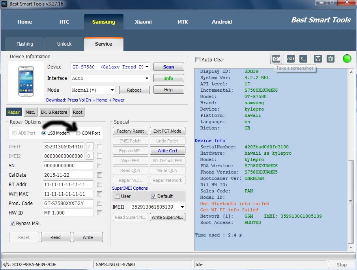Tick the checkbox beside BT Addr
This screenshot has width=357, height=270.
[99, 184]
